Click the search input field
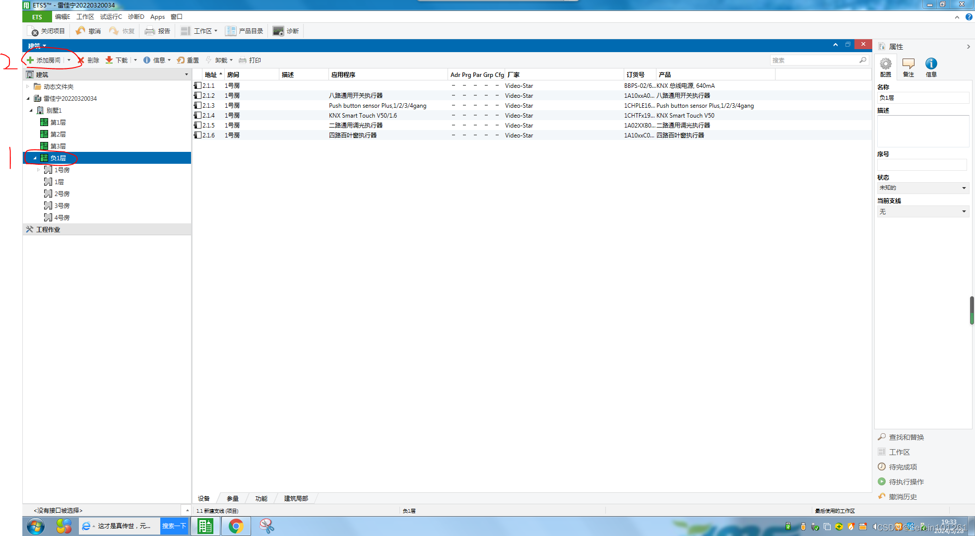Viewport: 975px width, 536px height. pyautogui.click(x=814, y=60)
